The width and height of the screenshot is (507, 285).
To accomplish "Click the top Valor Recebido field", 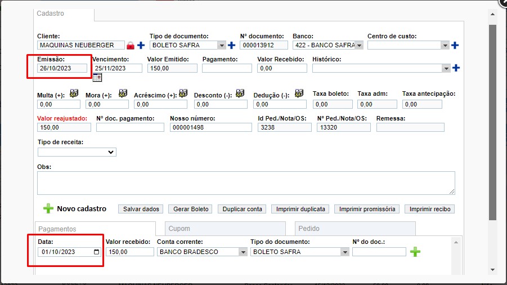I will pos(282,68).
